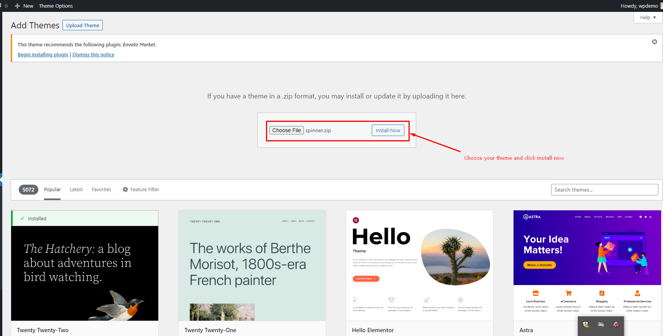Open the New menu in admin bar
This screenshot has height=336, width=663.
(28, 6)
